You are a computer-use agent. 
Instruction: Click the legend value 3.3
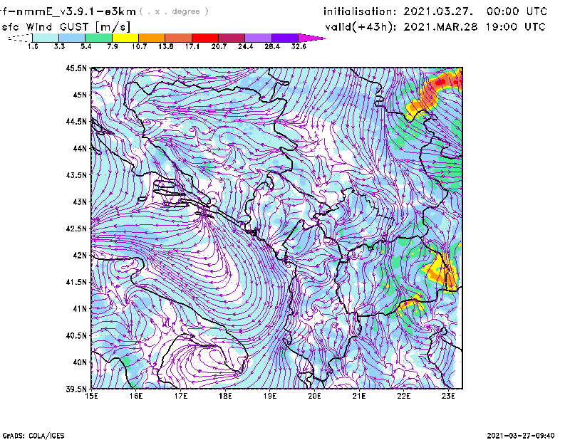59,46
